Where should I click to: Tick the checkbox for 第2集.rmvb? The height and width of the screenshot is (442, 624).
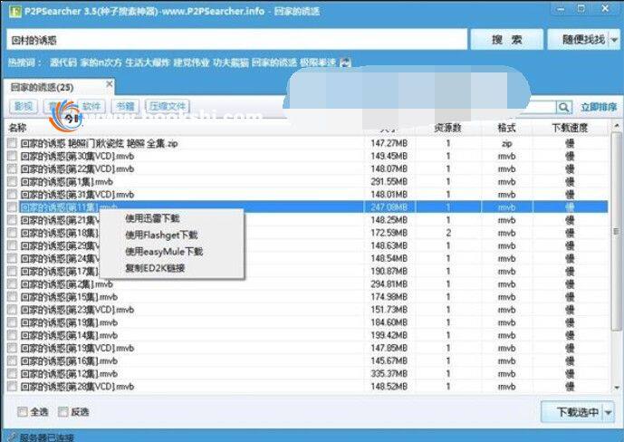[13, 284]
